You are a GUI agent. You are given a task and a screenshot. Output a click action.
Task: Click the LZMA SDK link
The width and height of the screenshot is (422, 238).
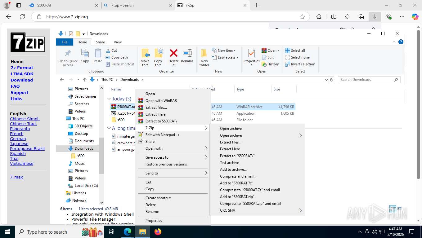[22, 74]
